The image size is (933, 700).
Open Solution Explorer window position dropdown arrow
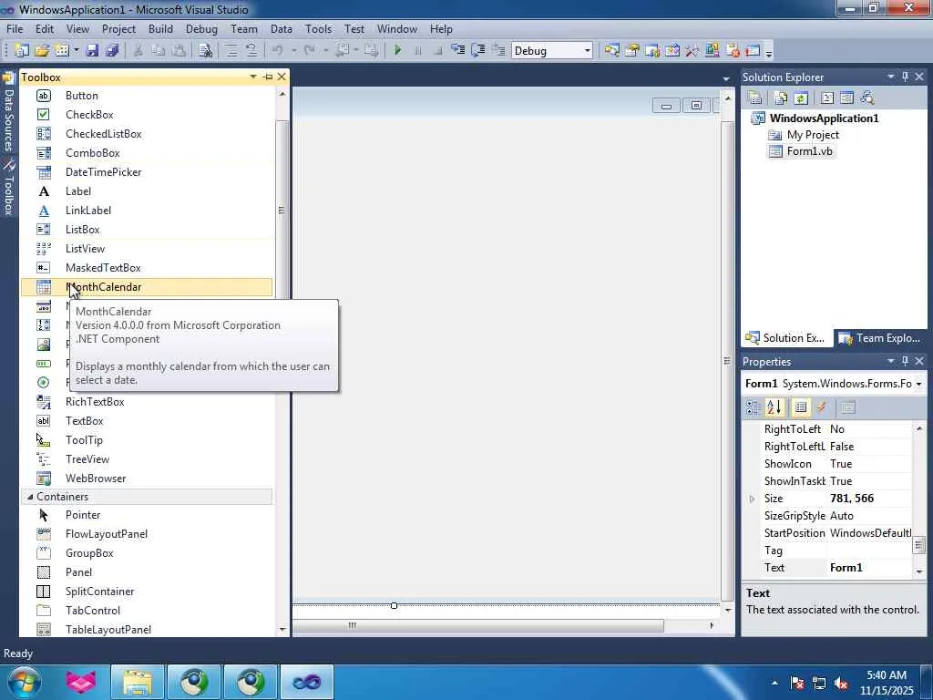(891, 77)
